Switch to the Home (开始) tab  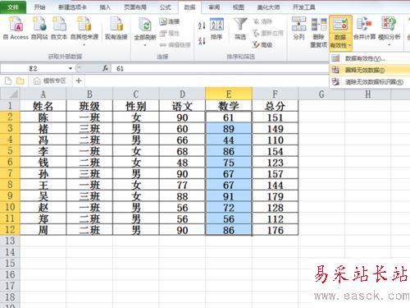[x=39, y=7]
